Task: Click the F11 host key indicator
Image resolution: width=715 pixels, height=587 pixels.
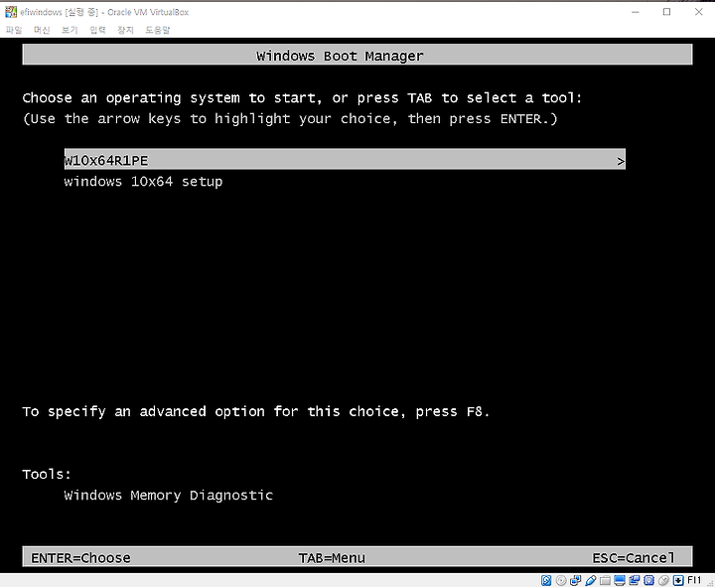Action: (694, 580)
